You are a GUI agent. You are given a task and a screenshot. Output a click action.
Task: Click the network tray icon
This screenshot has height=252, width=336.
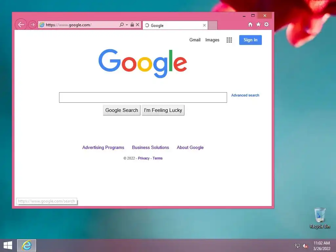click(297, 245)
